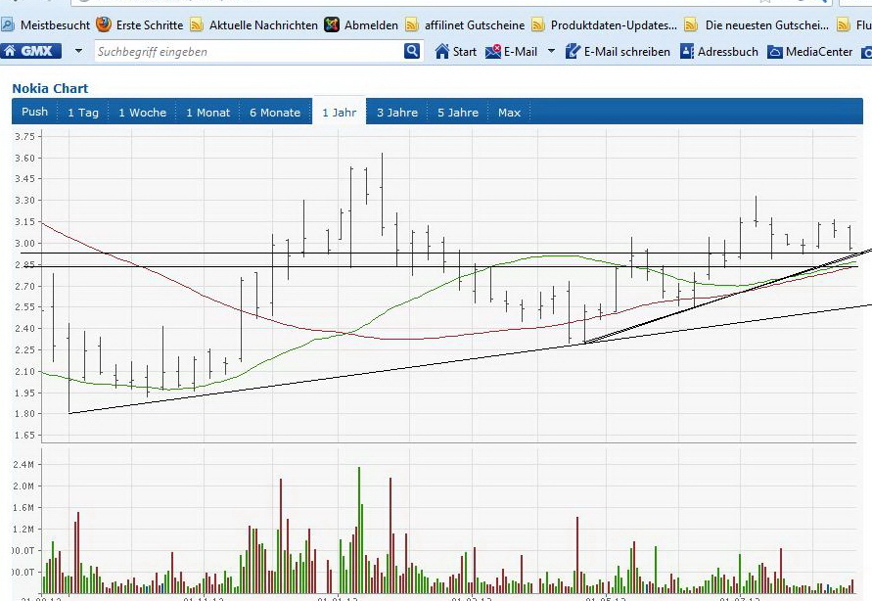Viewport: 872px width, 601px height.
Task: Select the Push chart tab
Action: tap(34, 112)
